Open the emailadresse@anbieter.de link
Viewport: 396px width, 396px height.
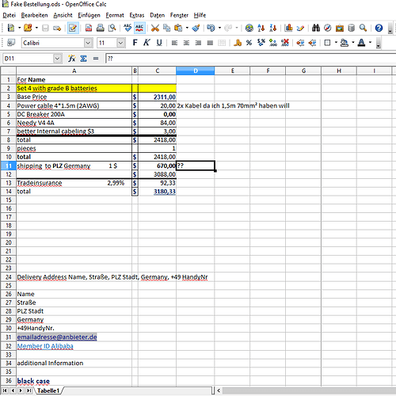tap(57, 337)
